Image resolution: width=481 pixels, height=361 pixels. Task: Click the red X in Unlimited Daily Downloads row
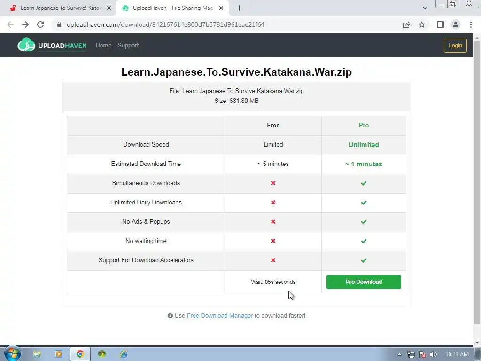(273, 202)
